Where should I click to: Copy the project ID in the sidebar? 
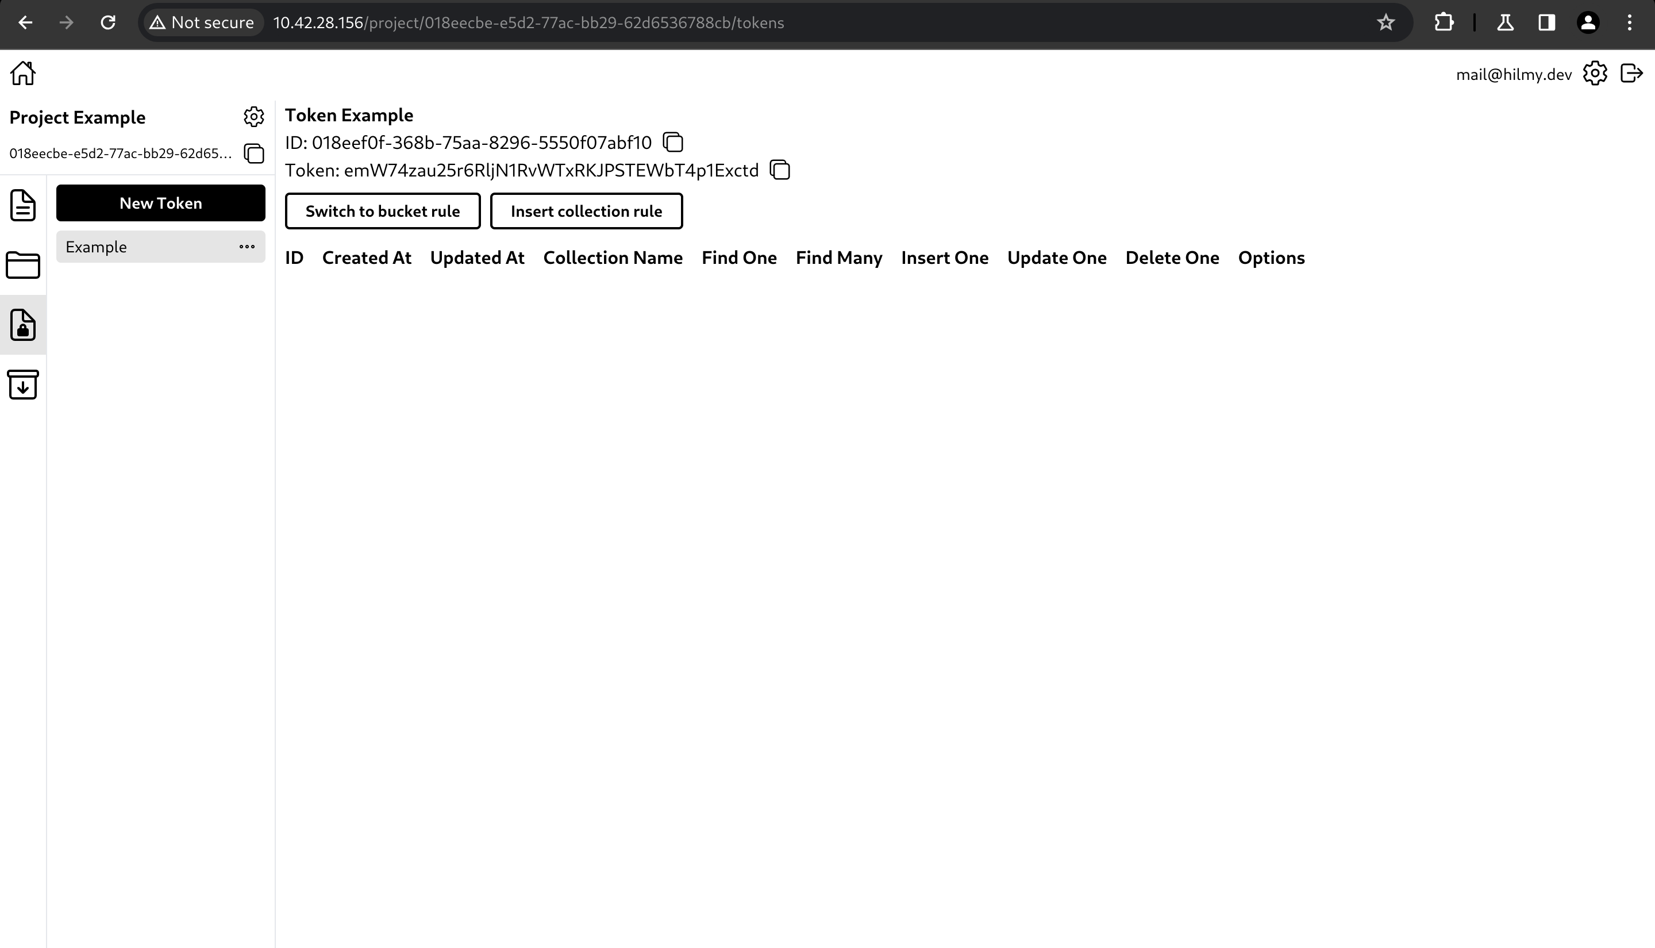coord(254,153)
